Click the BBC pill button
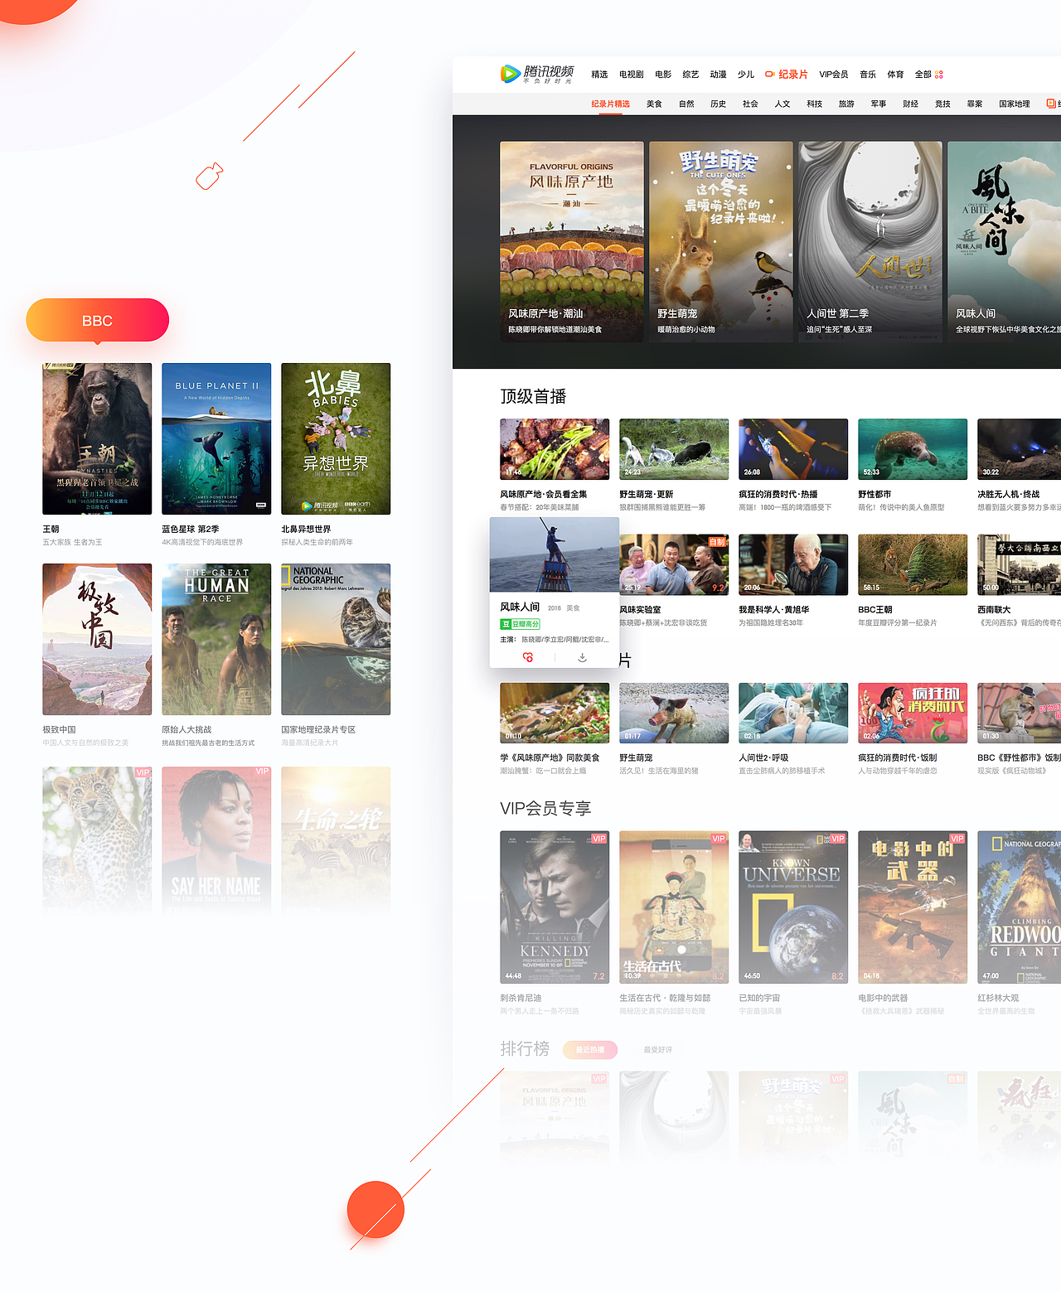Viewport: 1061px width, 1292px height. [x=97, y=320]
